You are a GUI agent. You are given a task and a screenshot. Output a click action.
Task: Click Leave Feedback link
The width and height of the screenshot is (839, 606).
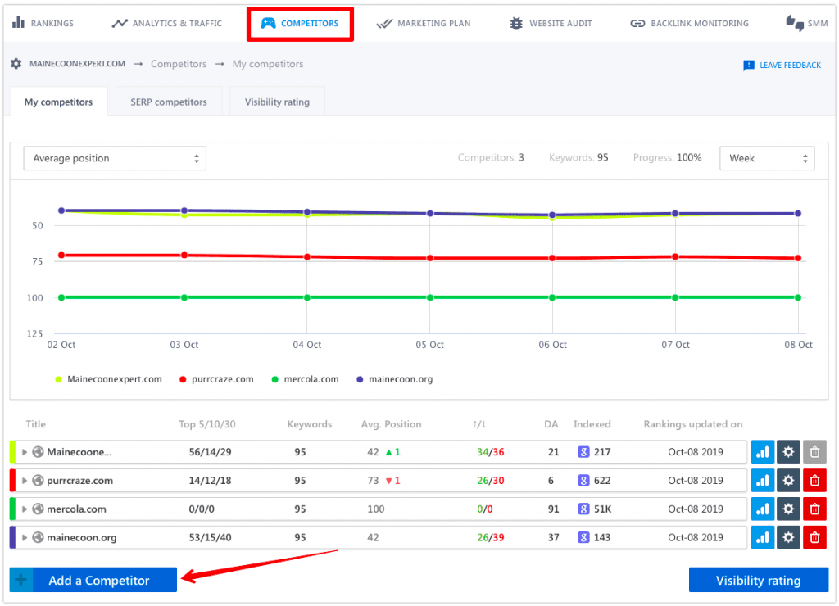(x=782, y=66)
